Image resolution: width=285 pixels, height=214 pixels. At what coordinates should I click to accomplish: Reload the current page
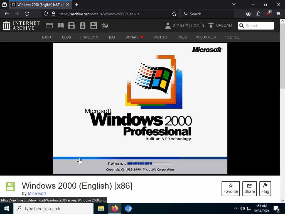[x=27, y=14]
